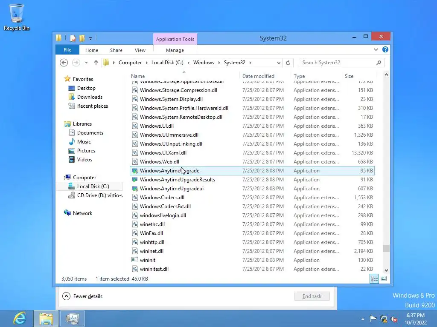Launch Internet Explorer from the taskbar
The width and height of the screenshot is (437, 327).
(20, 318)
